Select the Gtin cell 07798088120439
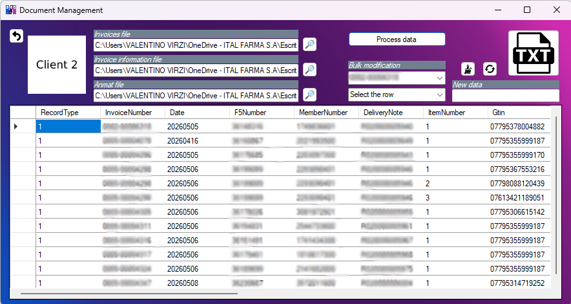 pos(519,183)
